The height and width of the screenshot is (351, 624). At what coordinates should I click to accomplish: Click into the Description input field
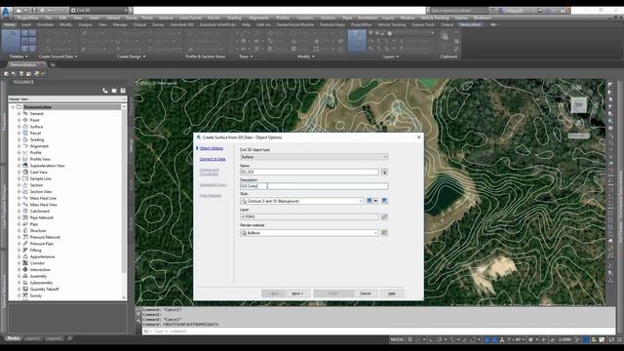pyautogui.click(x=314, y=186)
